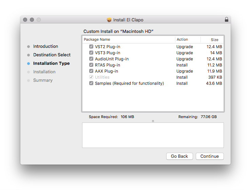Screen dimensions: 250x190
Task: Select the Samples row in package list
Action: [129, 83]
